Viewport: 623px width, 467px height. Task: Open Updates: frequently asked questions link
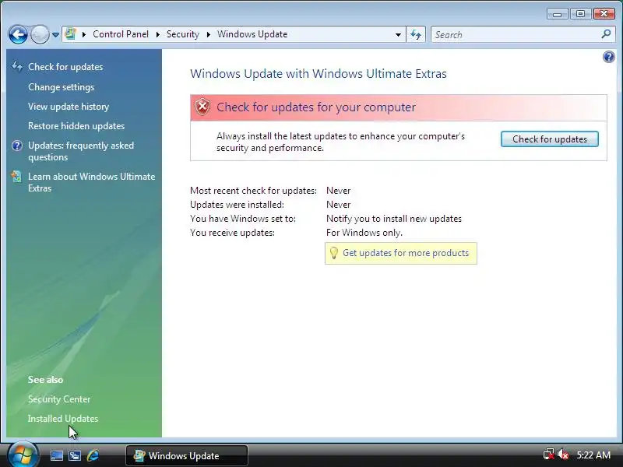[x=81, y=151]
